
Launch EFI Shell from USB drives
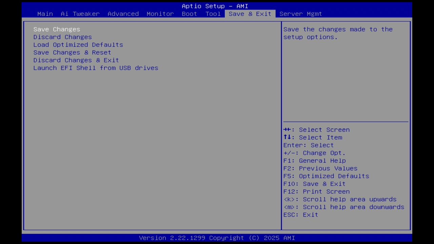96,68
